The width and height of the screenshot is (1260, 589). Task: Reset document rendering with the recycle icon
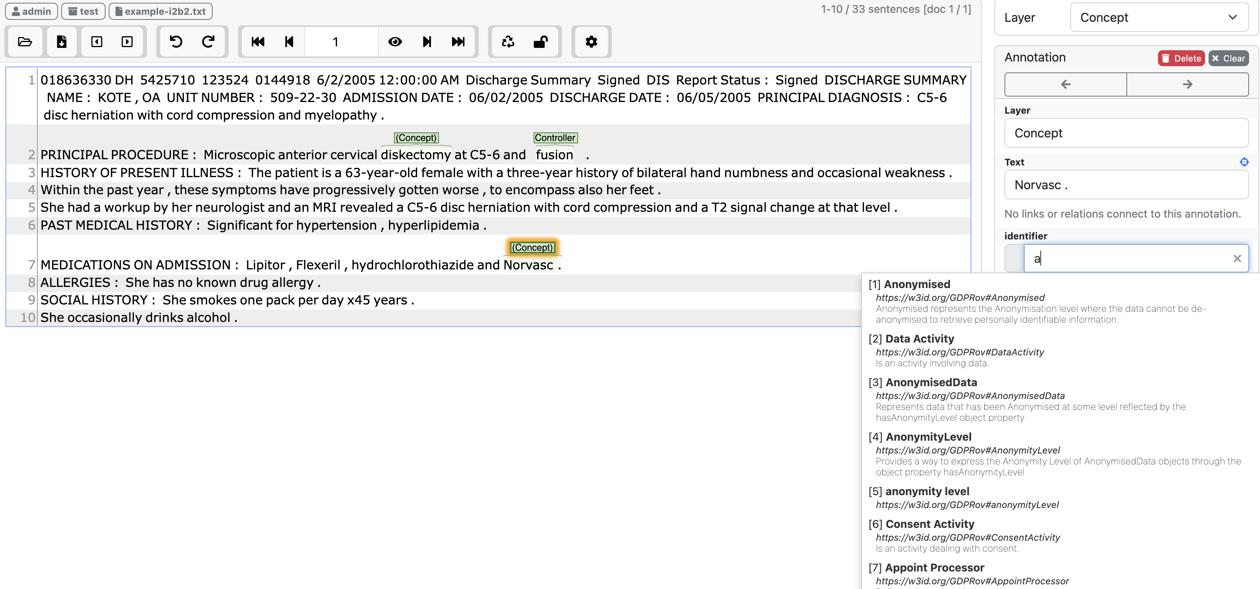point(508,42)
